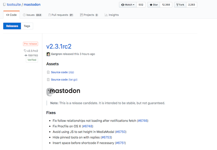
Task: Open the v2.3.1rc2 release title link
Action: coord(59,46)
